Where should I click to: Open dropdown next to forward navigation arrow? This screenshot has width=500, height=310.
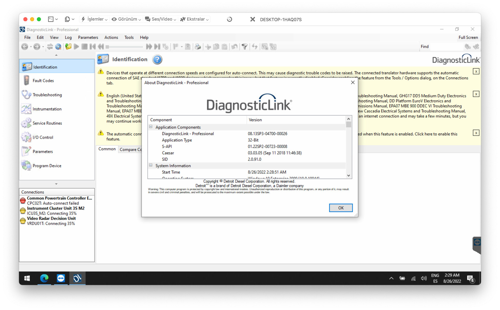point(43,47)
